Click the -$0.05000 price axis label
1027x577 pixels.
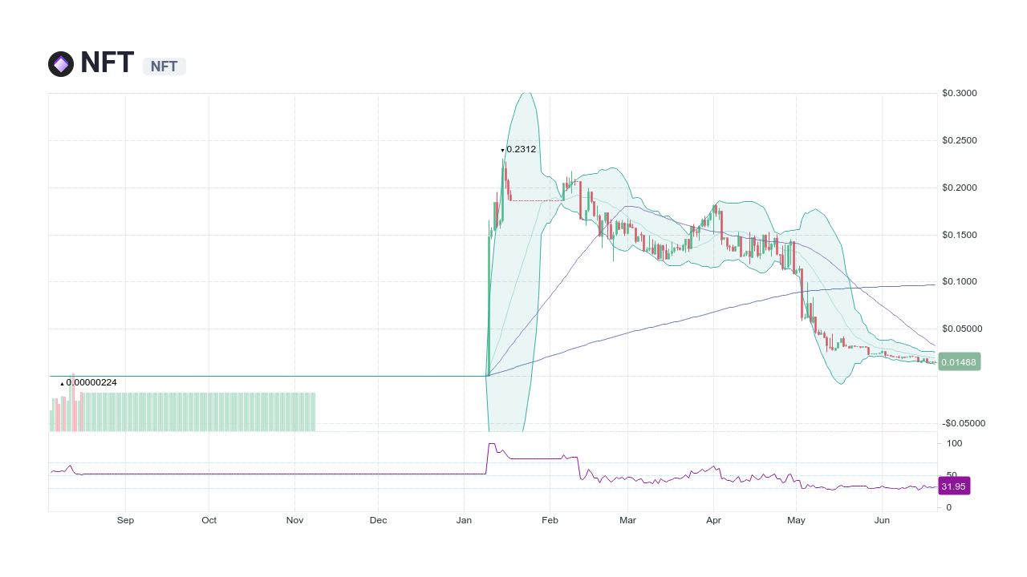click(964, 423)
